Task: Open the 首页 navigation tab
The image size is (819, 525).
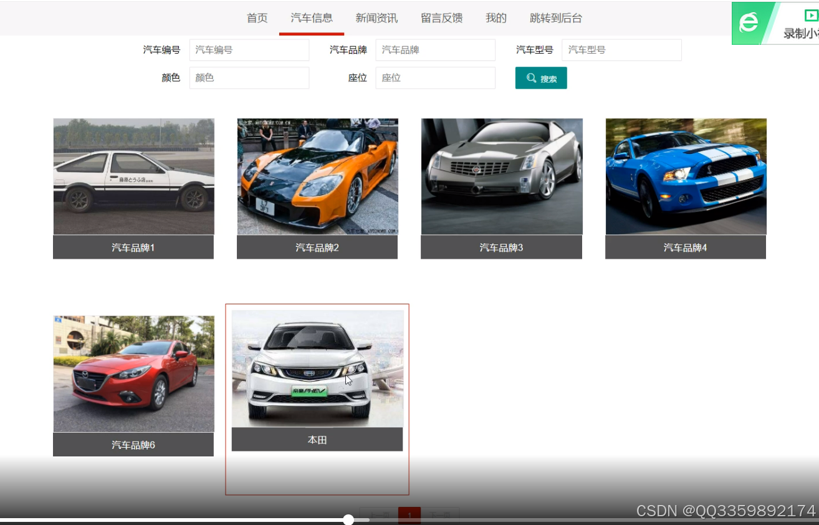Action: point(257,18)
